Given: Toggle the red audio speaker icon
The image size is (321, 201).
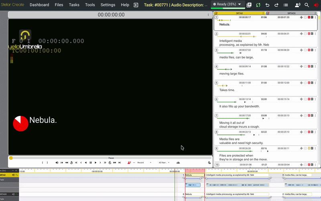Looking at the screenshot, I should click(x=317, y=5).
